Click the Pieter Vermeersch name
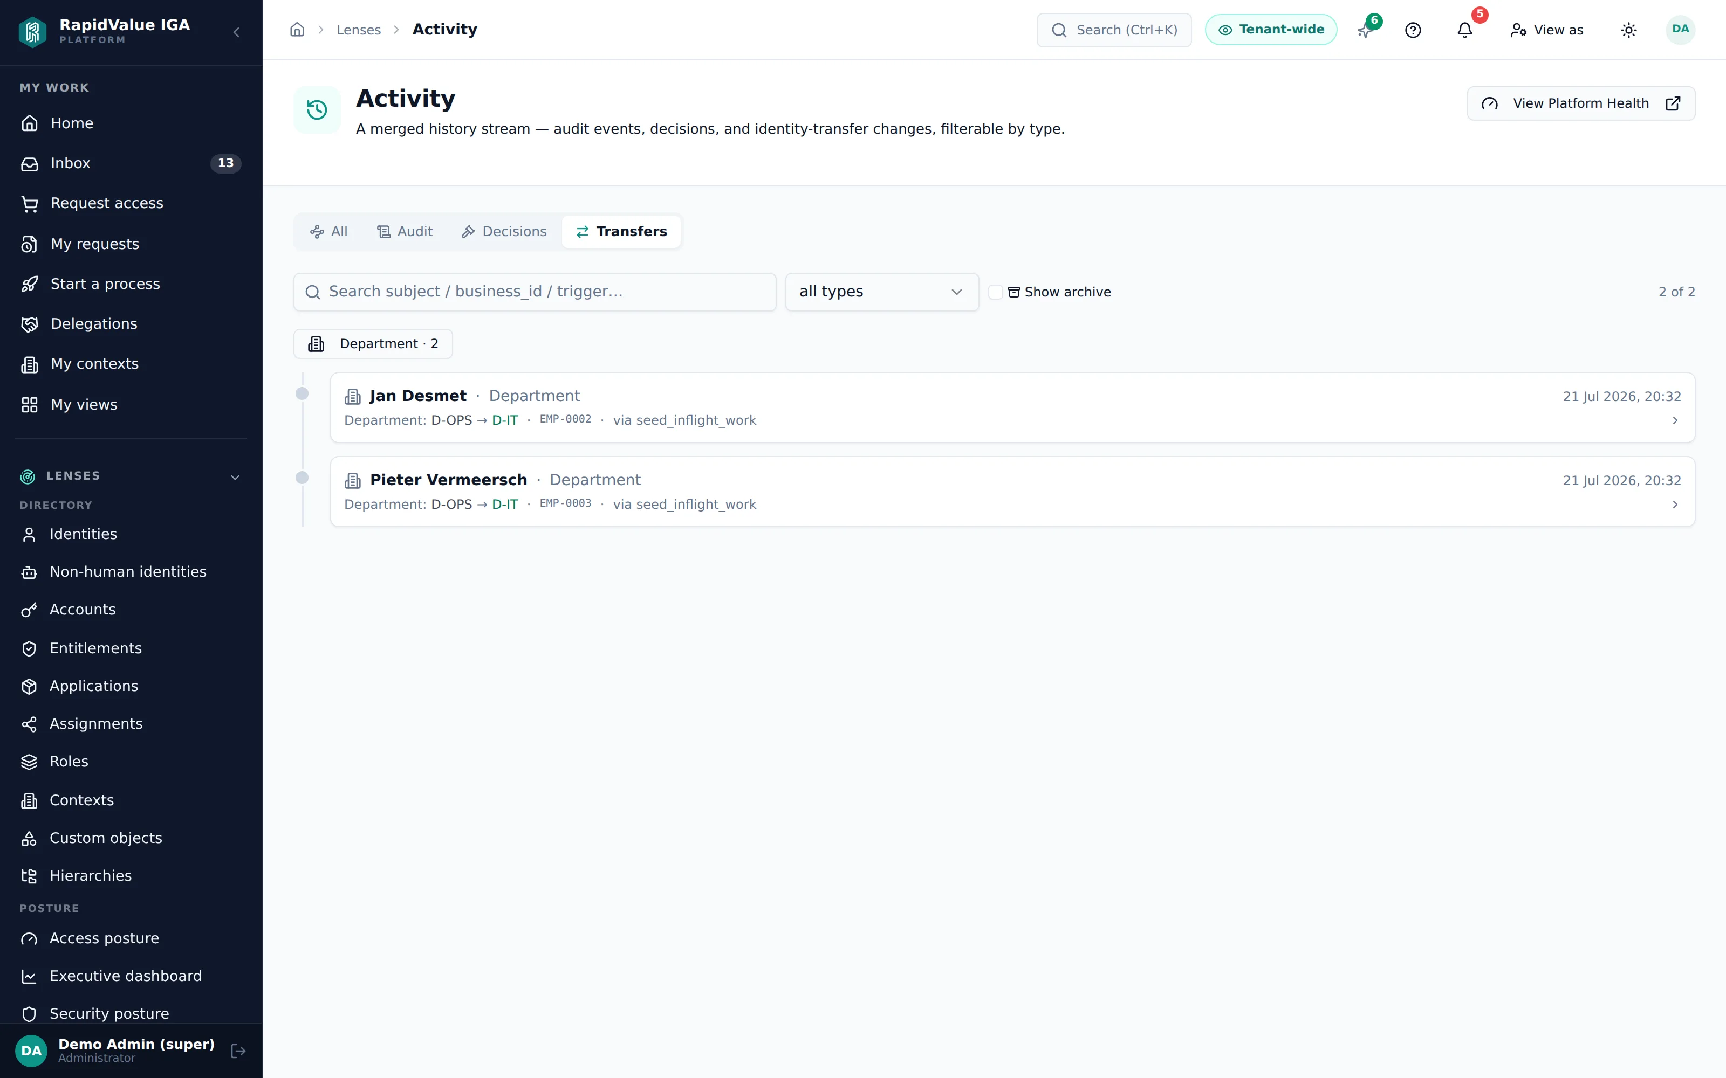This screenshot has width=1726, height=1078. [x=449, y=480]
